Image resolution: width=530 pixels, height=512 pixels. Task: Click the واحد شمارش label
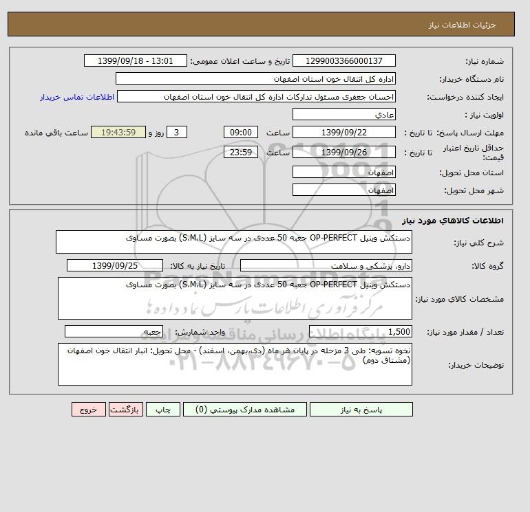[x=200, y=332]
